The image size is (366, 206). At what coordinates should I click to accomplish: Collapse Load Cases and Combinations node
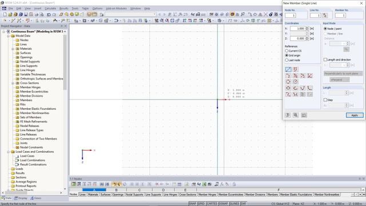click(x=9, y=152)
